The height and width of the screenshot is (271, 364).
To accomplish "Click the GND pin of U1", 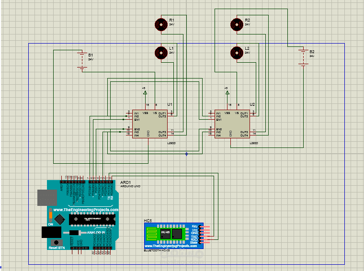I will [148, 141].
